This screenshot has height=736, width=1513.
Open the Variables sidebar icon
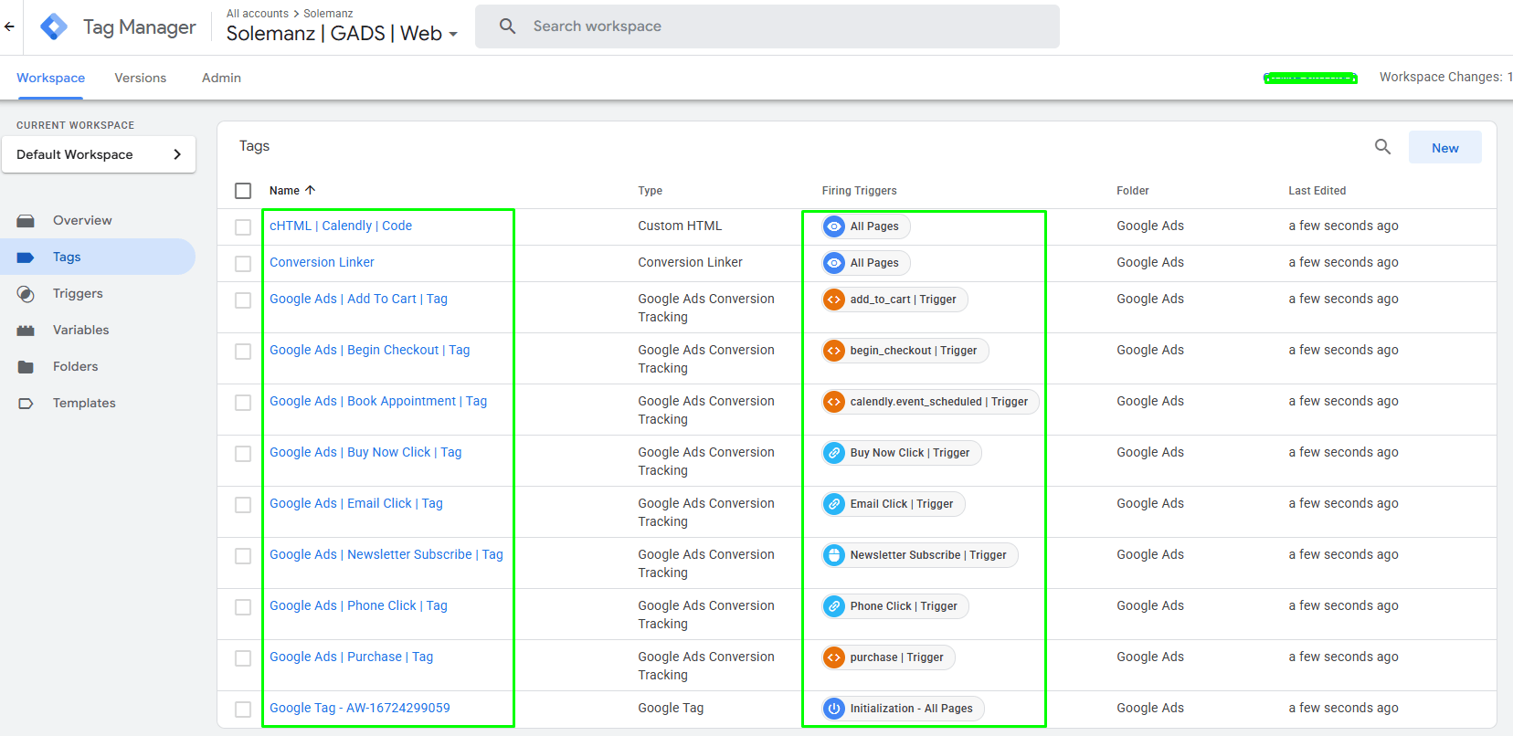pyautogui.click(x=26, y=331)
